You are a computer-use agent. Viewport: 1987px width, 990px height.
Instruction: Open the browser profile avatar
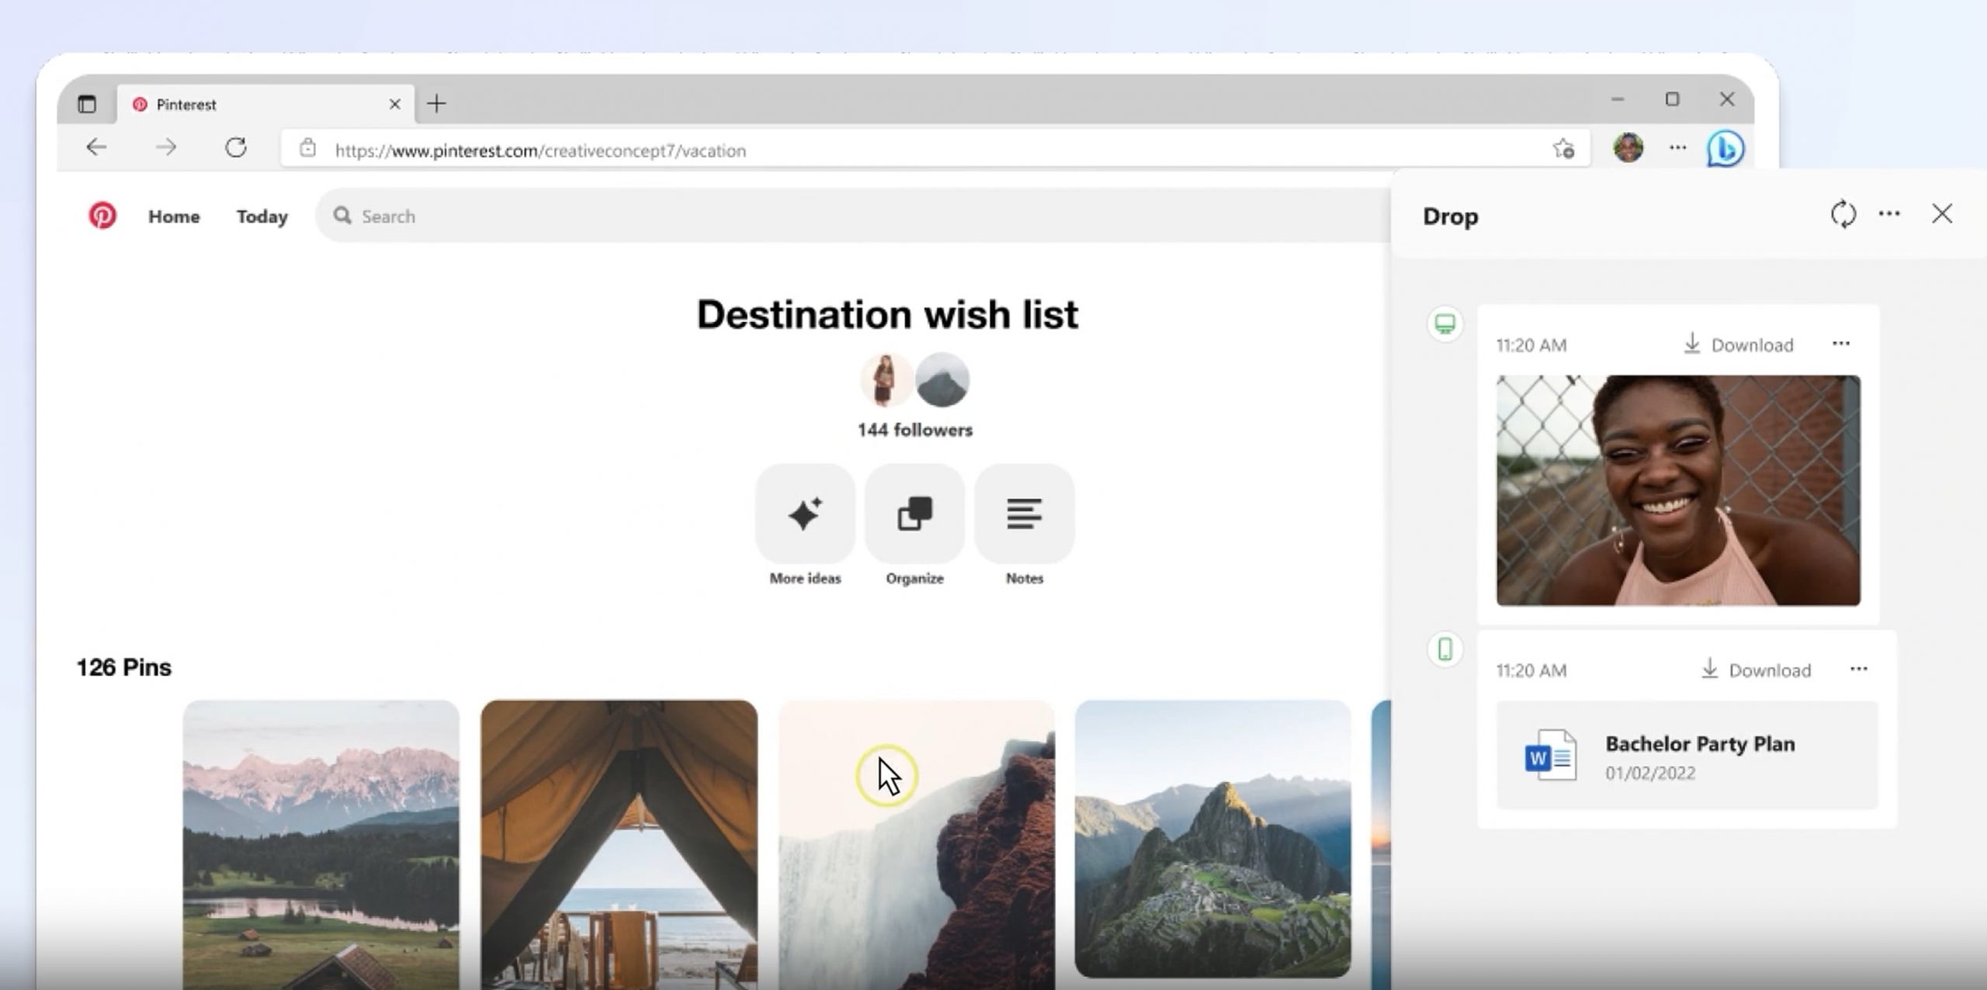click(1628, 147)
